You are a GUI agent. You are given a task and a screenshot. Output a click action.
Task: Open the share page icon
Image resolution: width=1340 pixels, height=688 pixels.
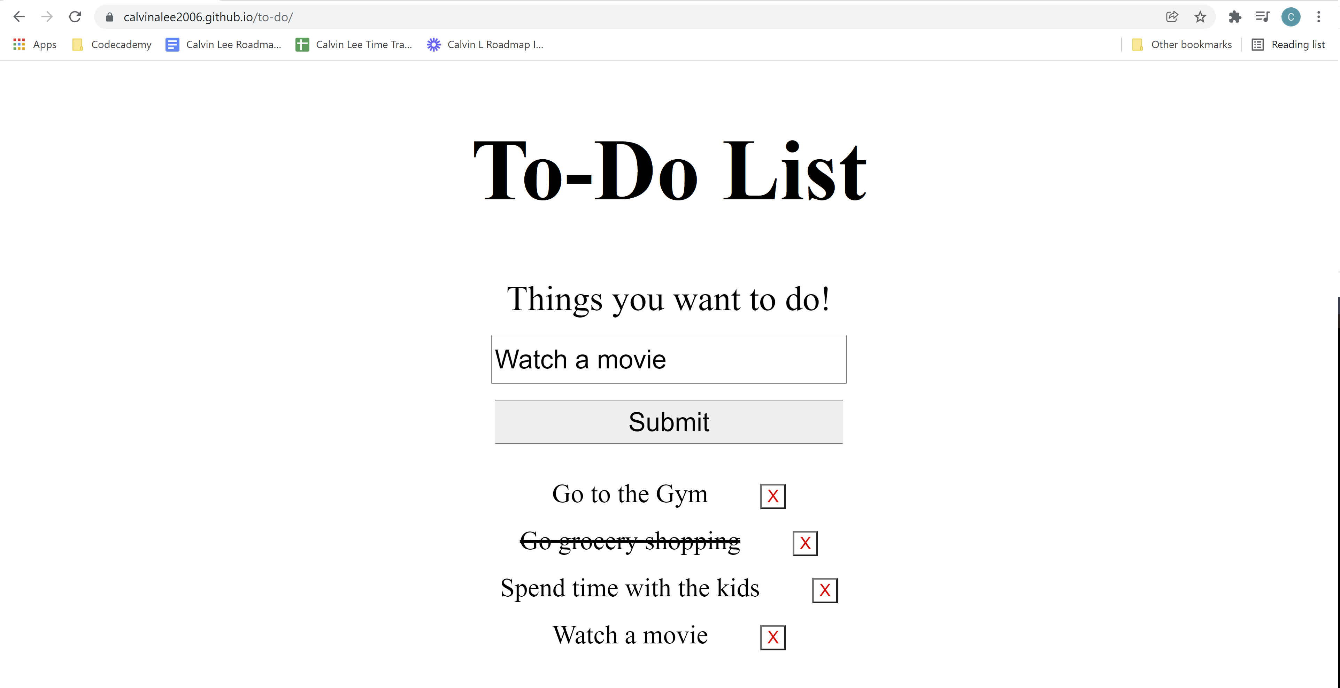[1171, 17]
